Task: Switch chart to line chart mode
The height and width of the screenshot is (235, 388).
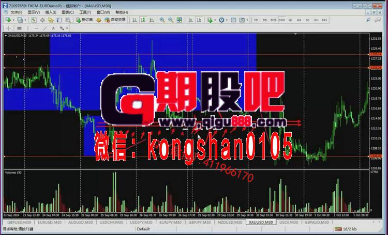Action: click(152, 20)
